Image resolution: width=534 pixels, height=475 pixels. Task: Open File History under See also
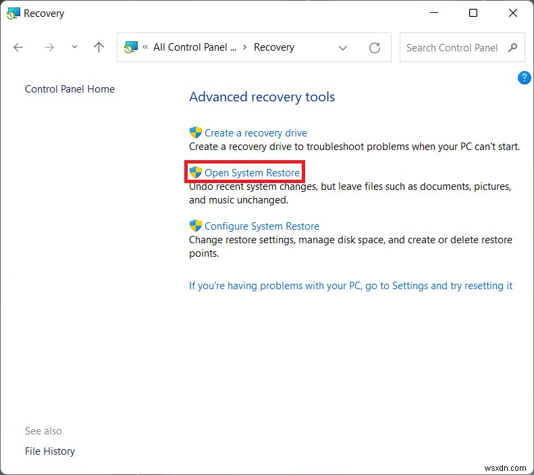tap(50, 451)
